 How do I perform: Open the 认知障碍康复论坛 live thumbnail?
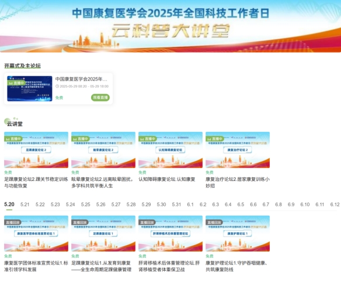click(x=170, y=150)
